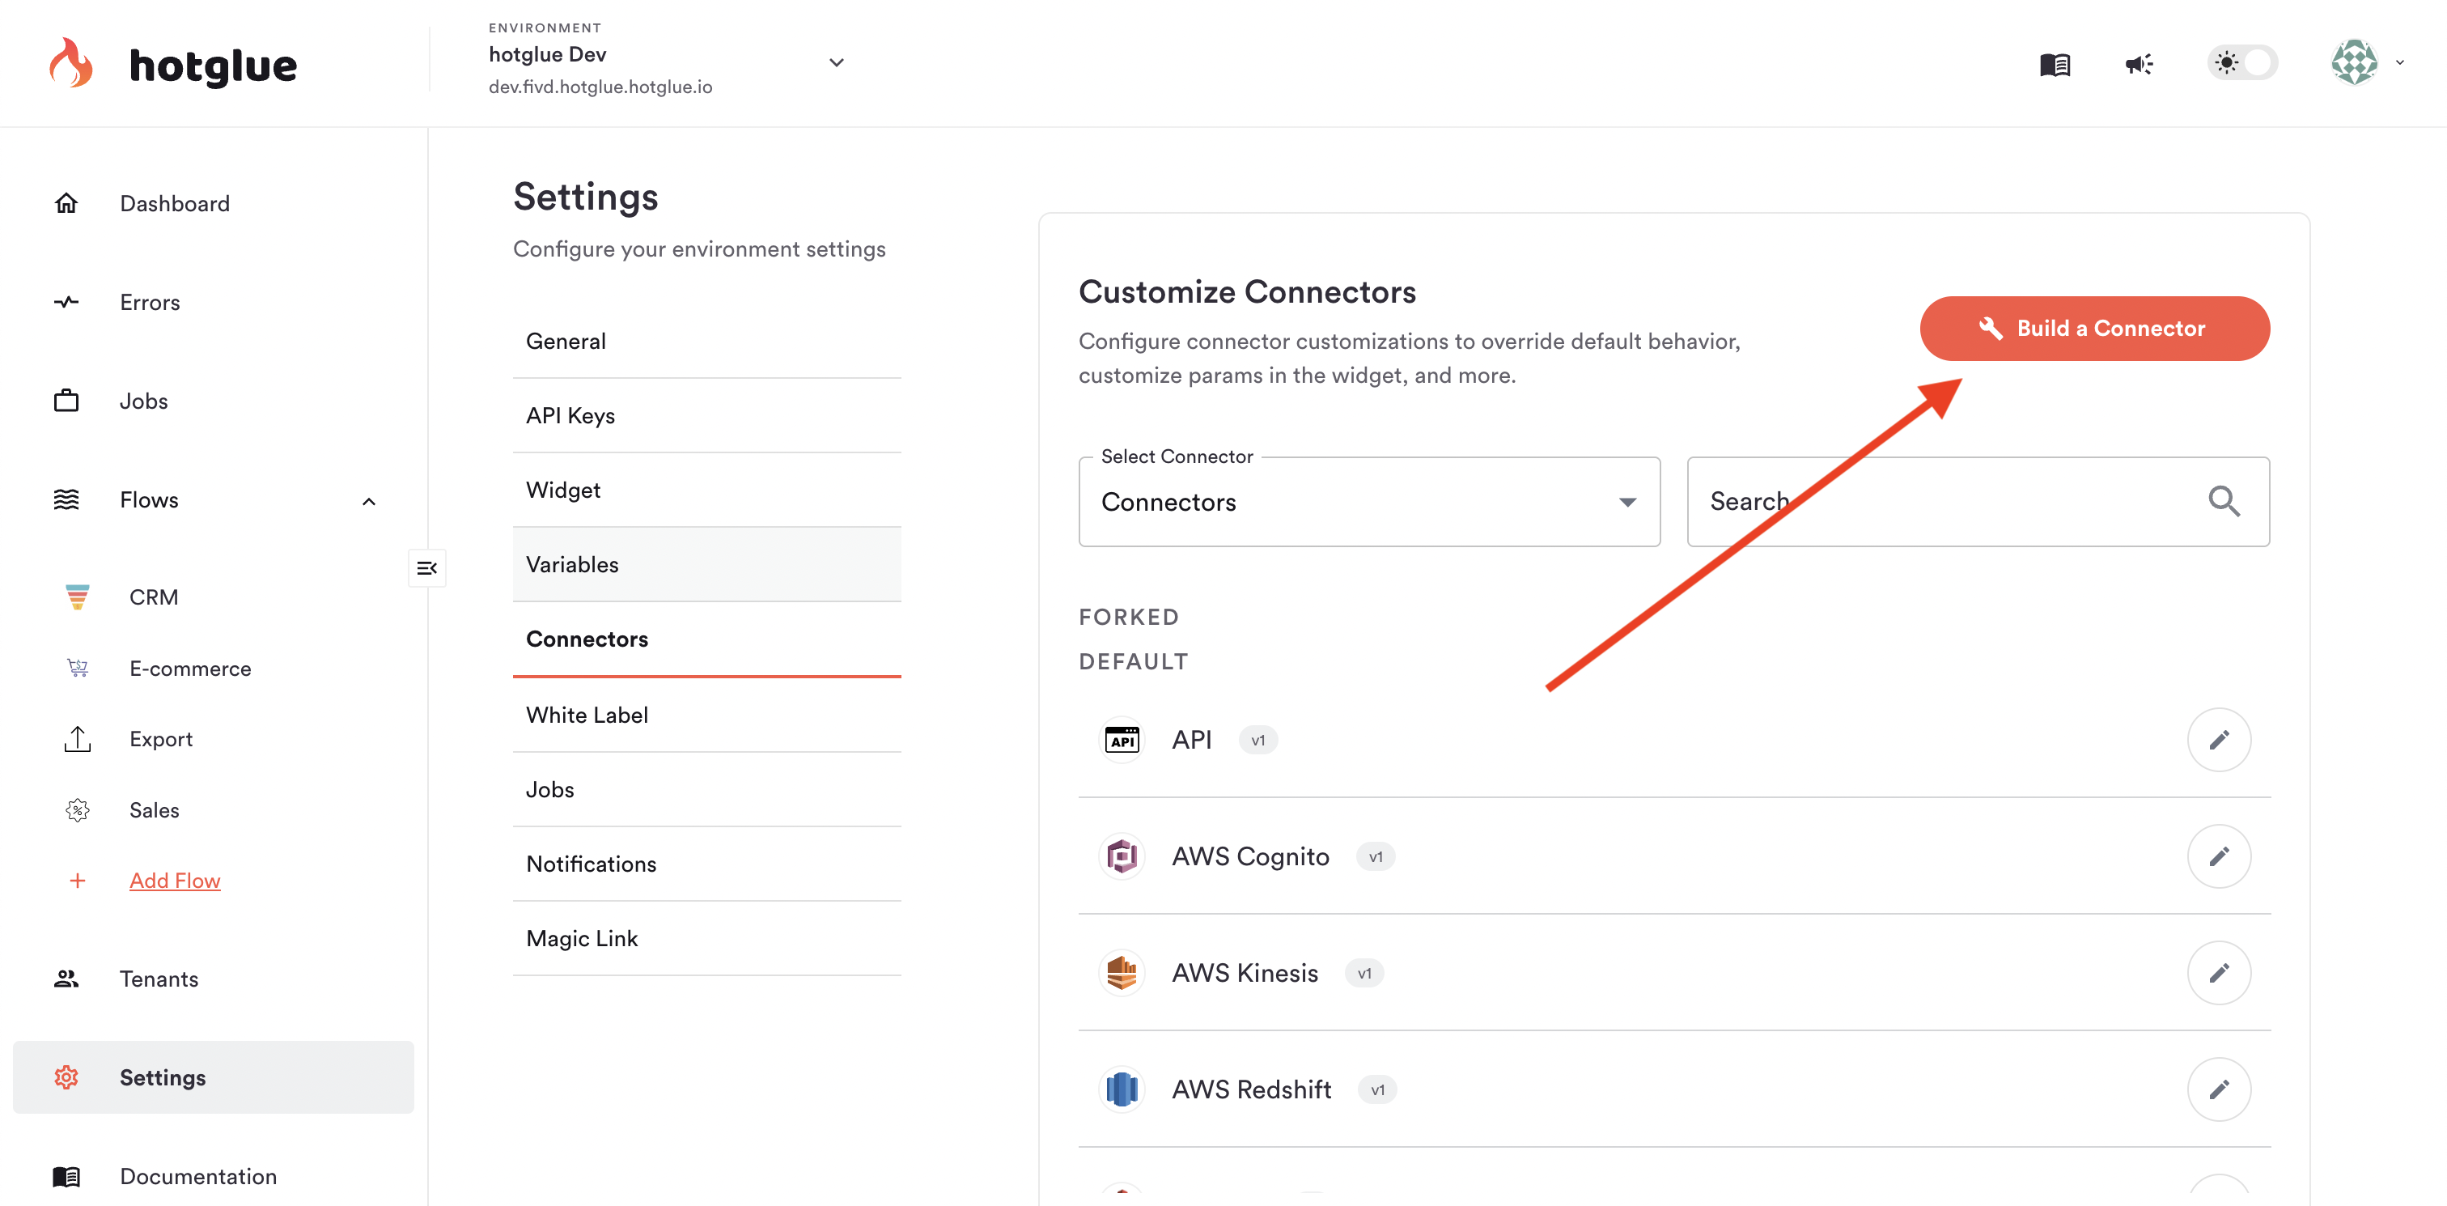Click the search magnifier icon
This screenshot has width=2447, height=1206.
pos(2224,501)
